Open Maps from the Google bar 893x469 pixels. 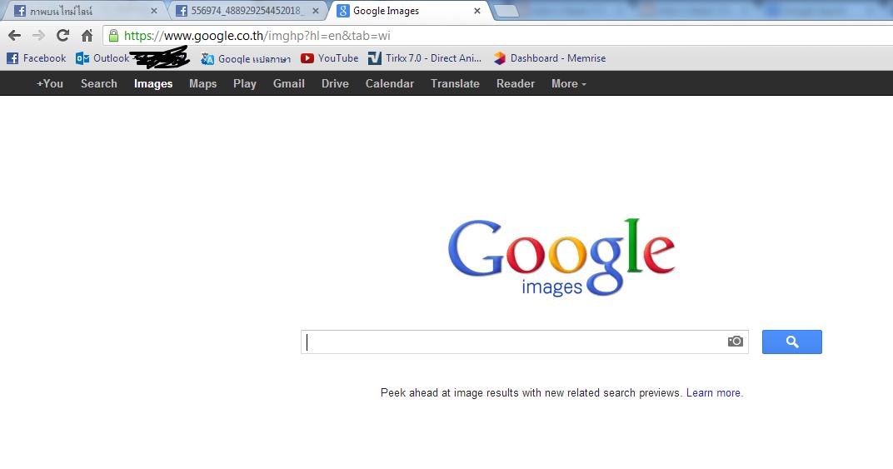[x=202, y=84]
